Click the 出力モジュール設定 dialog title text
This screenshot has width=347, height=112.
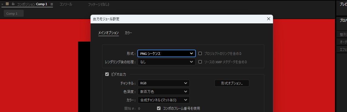point(106,19)
